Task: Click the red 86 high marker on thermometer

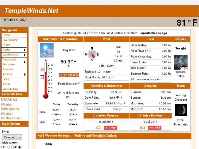Action: [42, 69]
